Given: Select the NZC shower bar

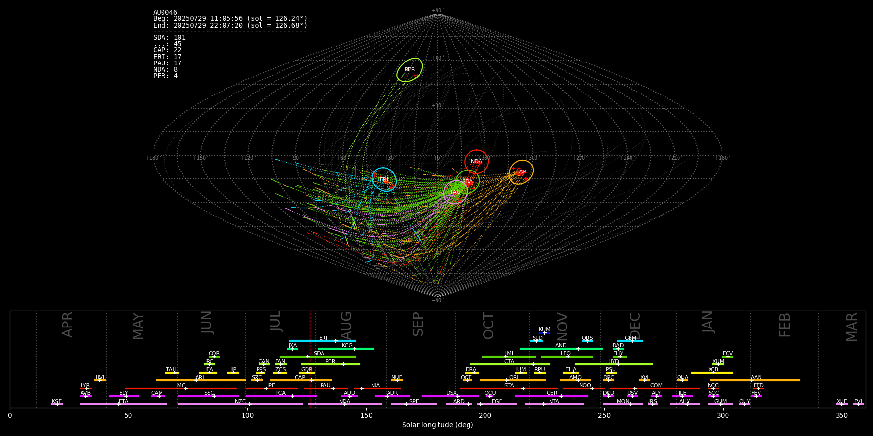Looking at the screenshot, I should point(240,404).
